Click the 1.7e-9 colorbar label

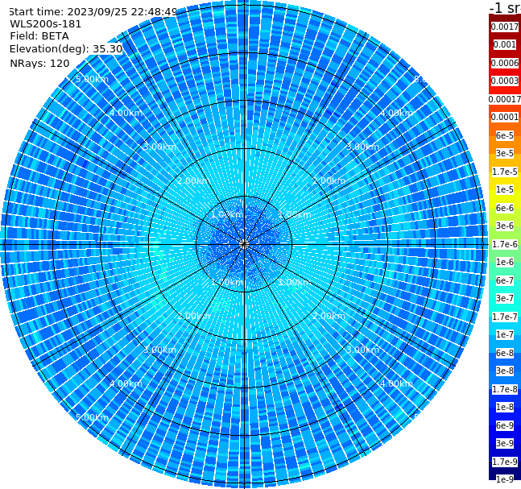pos(505,462)
